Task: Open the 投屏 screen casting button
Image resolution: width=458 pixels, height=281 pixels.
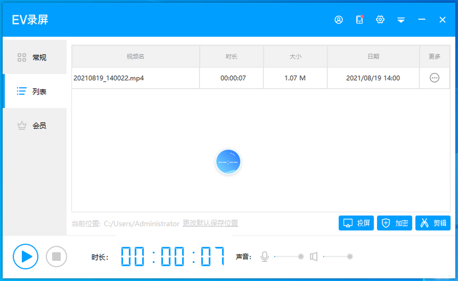Action: point(356,223)
